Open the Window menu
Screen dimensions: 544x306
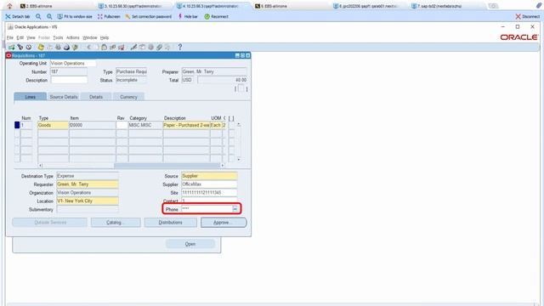click(90, 37)
